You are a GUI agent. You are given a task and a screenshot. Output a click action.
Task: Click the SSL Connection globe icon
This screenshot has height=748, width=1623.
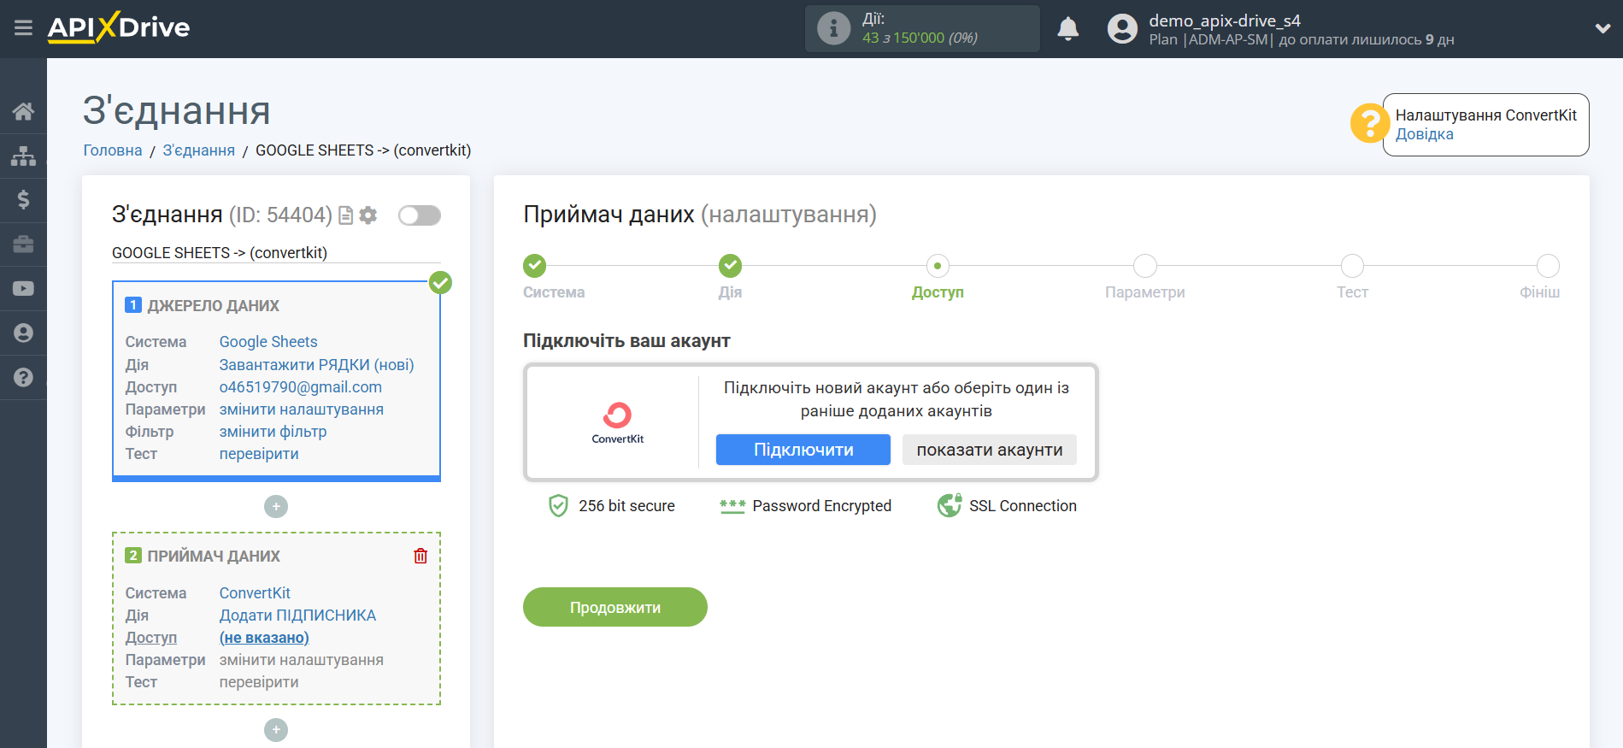[950, 506]
